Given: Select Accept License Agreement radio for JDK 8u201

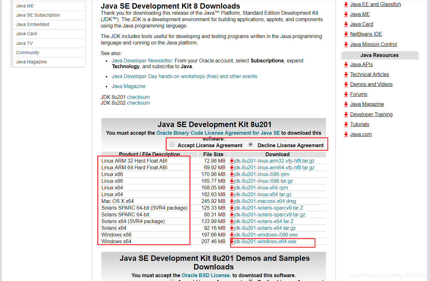Looking at the screenshot, I should point(172,145).
